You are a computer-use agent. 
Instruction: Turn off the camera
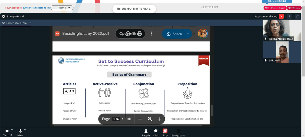[7, 133]
